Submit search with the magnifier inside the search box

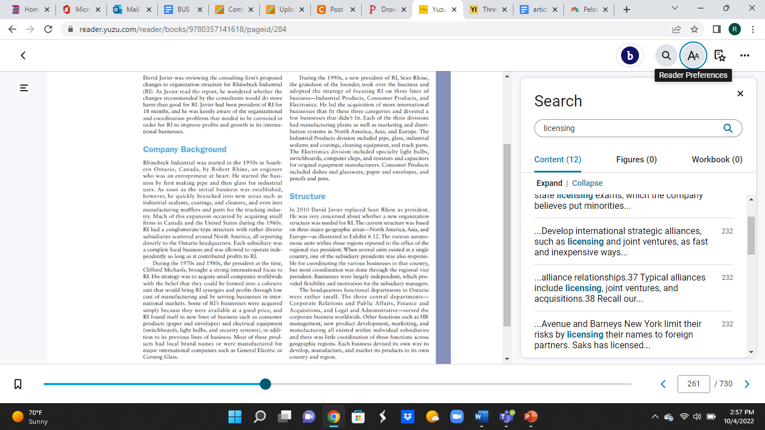728,128
